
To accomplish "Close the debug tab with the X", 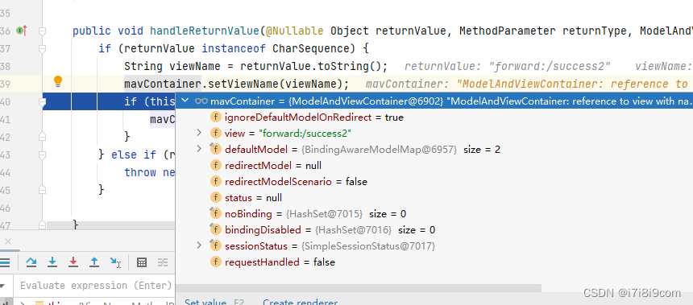I will 7,241.
